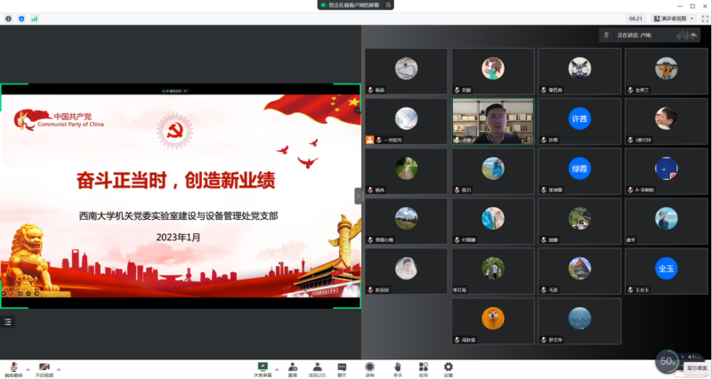Screen dimensions: 712x380
Task: Open the speaker view (演讲者视图) dropdown
Action: click(x=675, y=19)
